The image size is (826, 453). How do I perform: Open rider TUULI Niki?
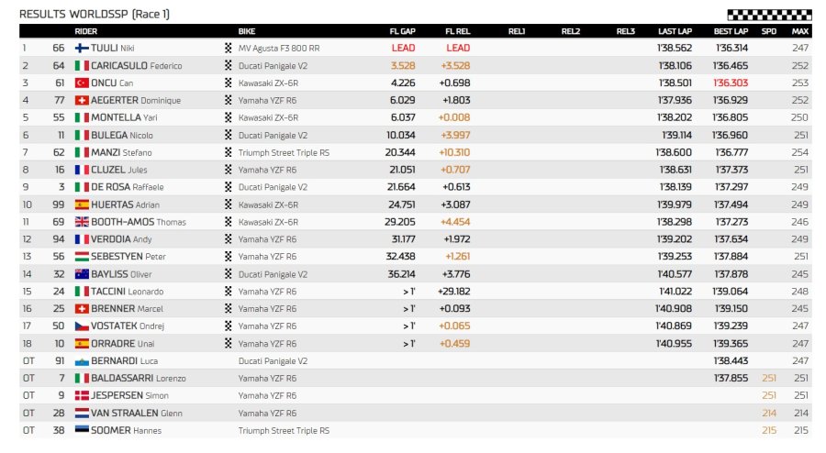click(112, 48)
